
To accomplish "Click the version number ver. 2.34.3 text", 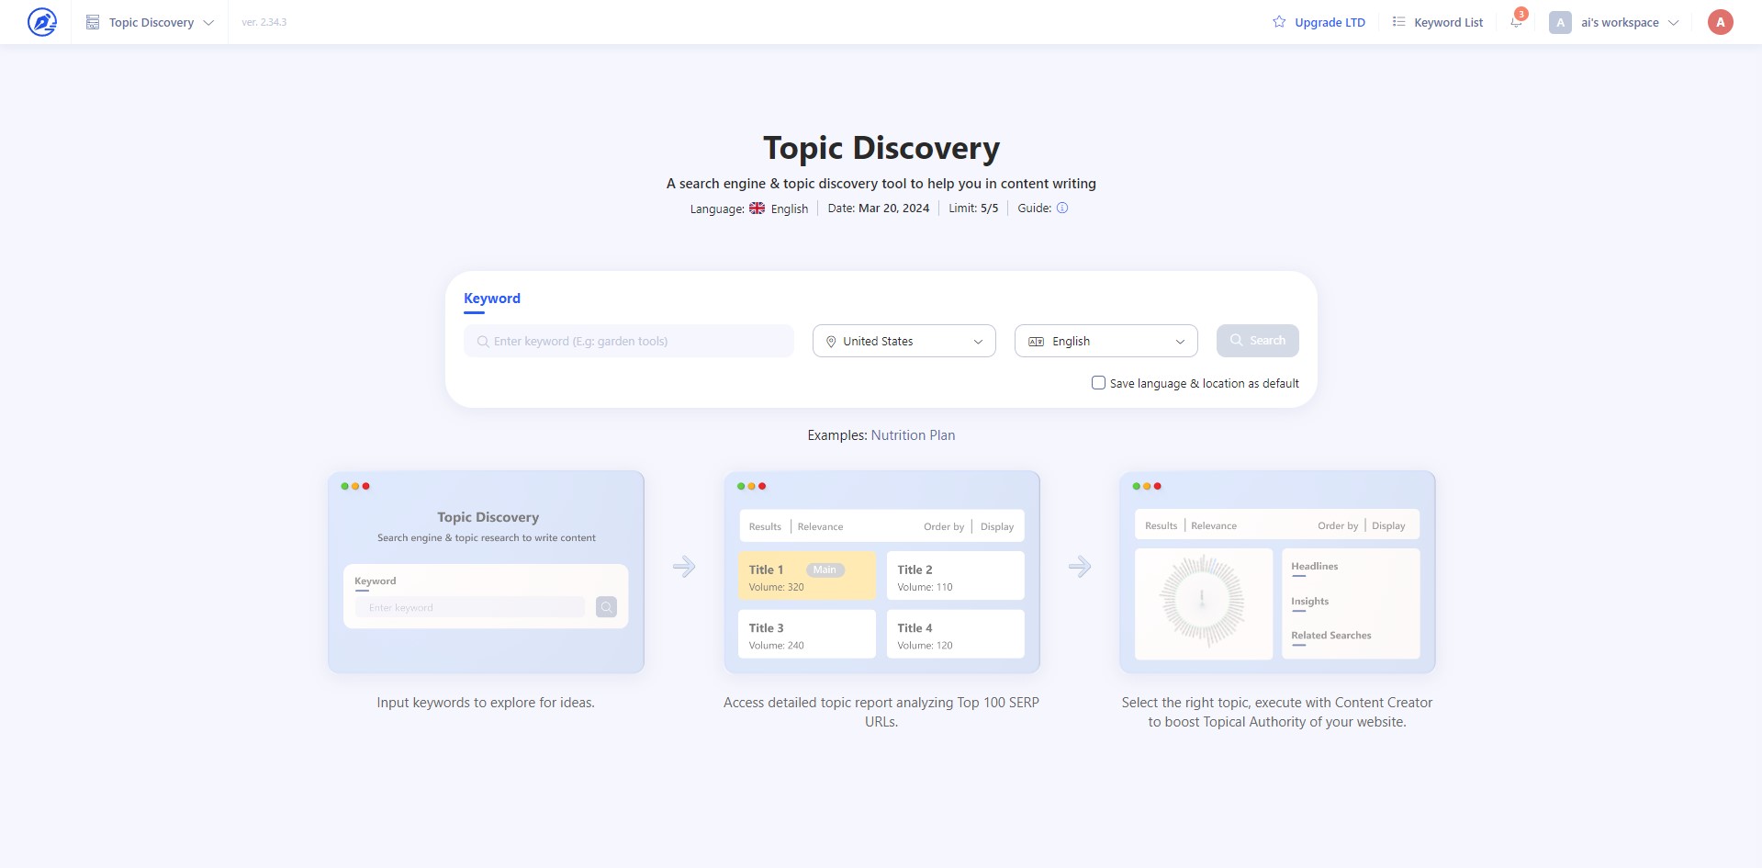I will click(264, 22).
